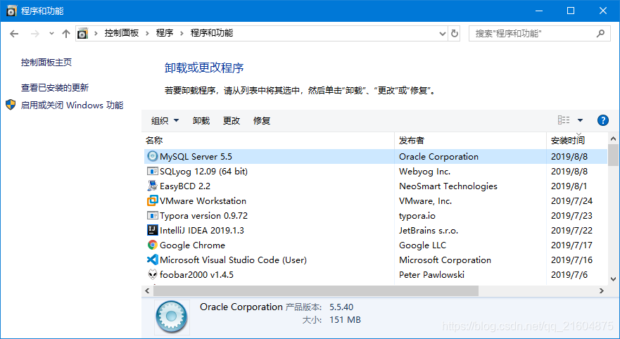
Task: Click 卸载 in the toolbar
Action: tap(201, 120)
